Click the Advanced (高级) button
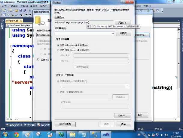183x138 pixels. tap(123, 116)
